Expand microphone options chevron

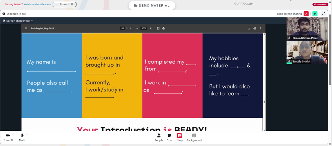27,134
